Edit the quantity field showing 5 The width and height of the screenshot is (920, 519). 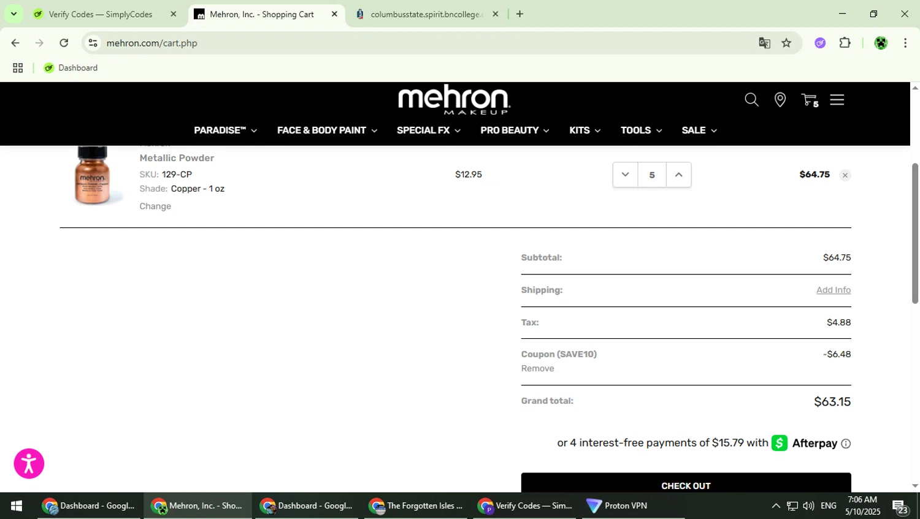(652, 175)
